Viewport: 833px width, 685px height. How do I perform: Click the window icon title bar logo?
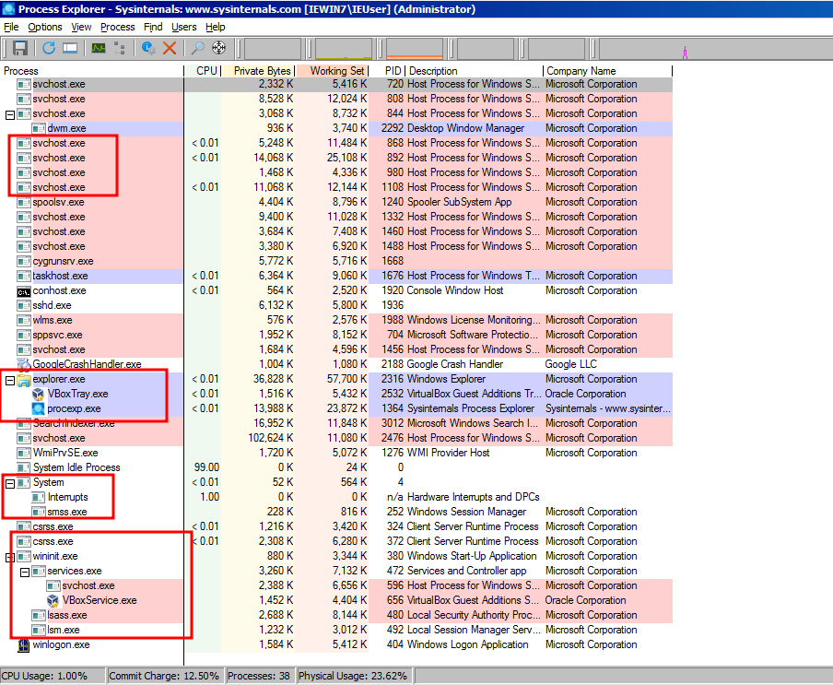(8, 9)
